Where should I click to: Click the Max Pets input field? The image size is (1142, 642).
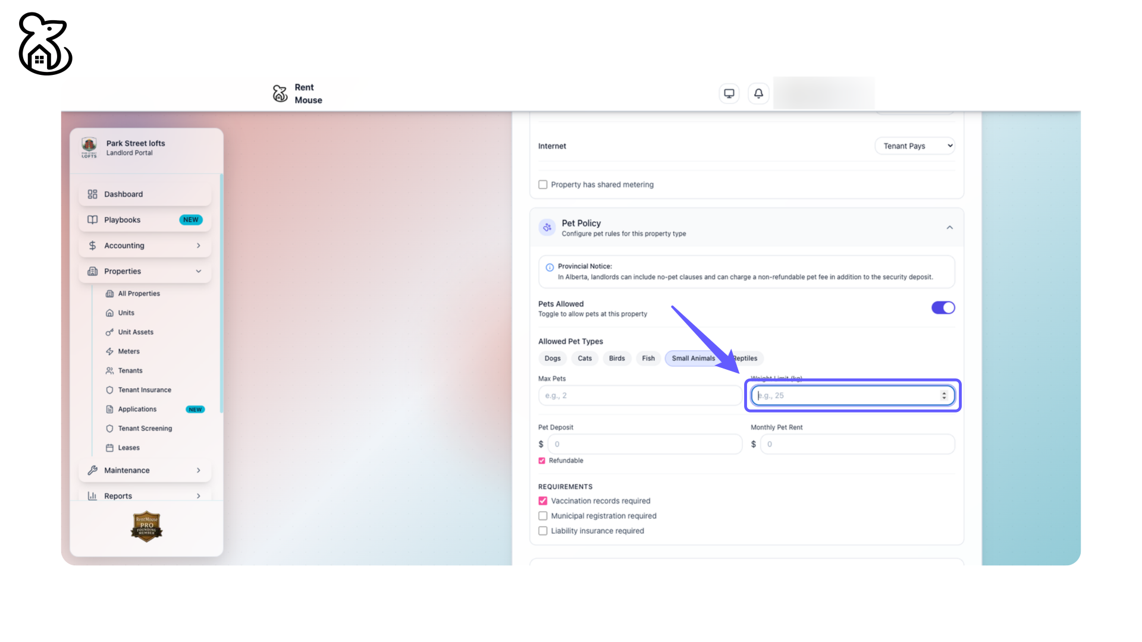(x=639, y=396)
